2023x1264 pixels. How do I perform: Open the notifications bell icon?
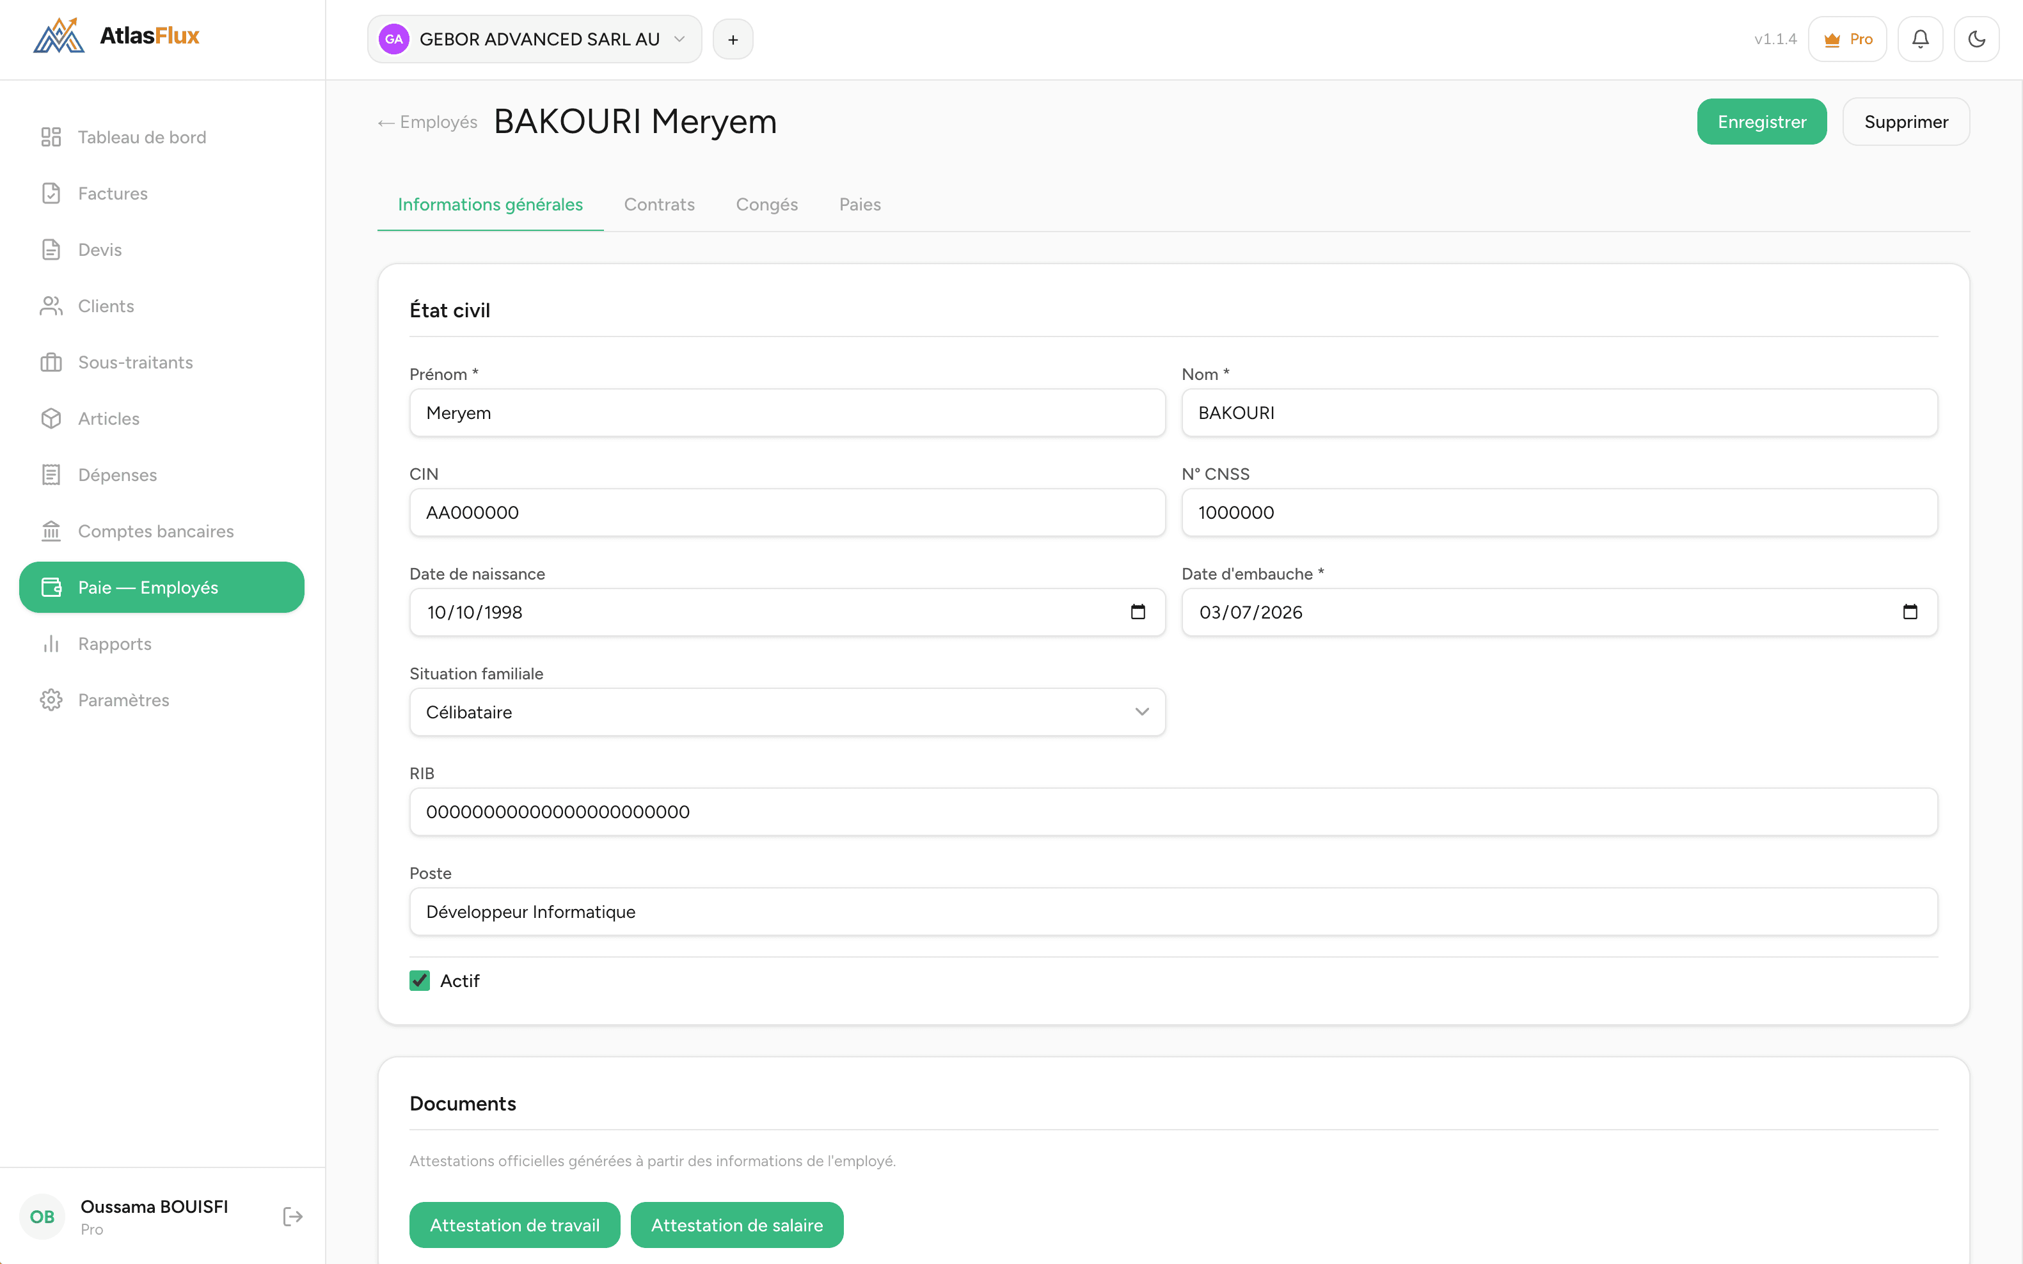click(1920, 39)
